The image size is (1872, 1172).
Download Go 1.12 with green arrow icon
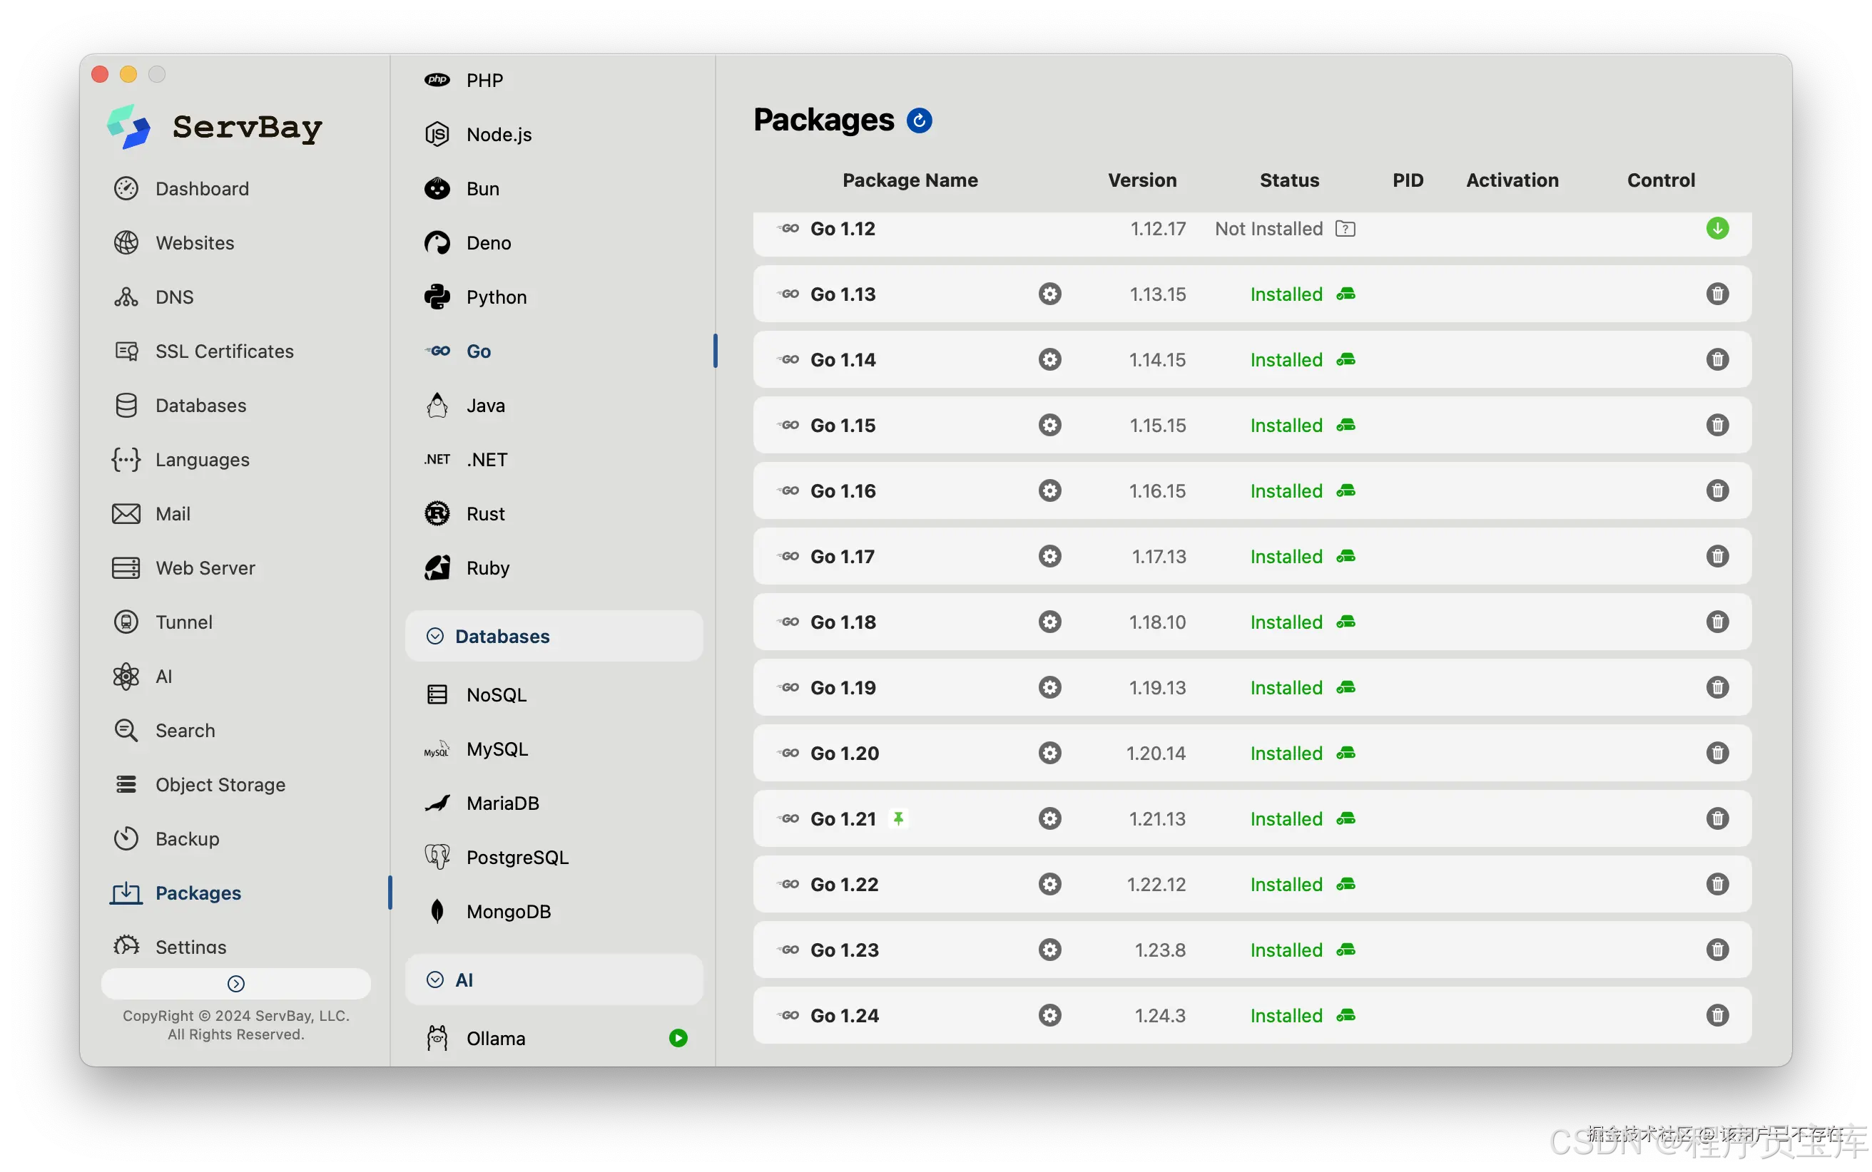coord(1717,229)
